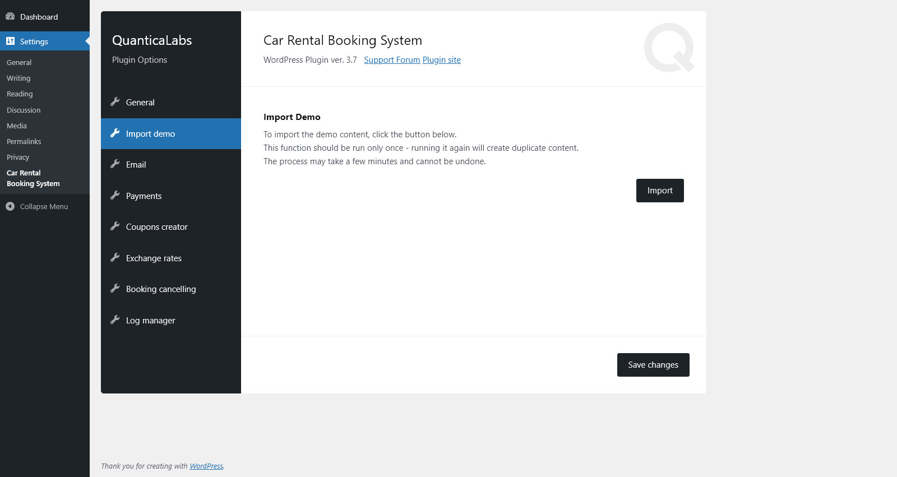
Task: Switch to the Payments tab
Action: [x=171, y=196]
